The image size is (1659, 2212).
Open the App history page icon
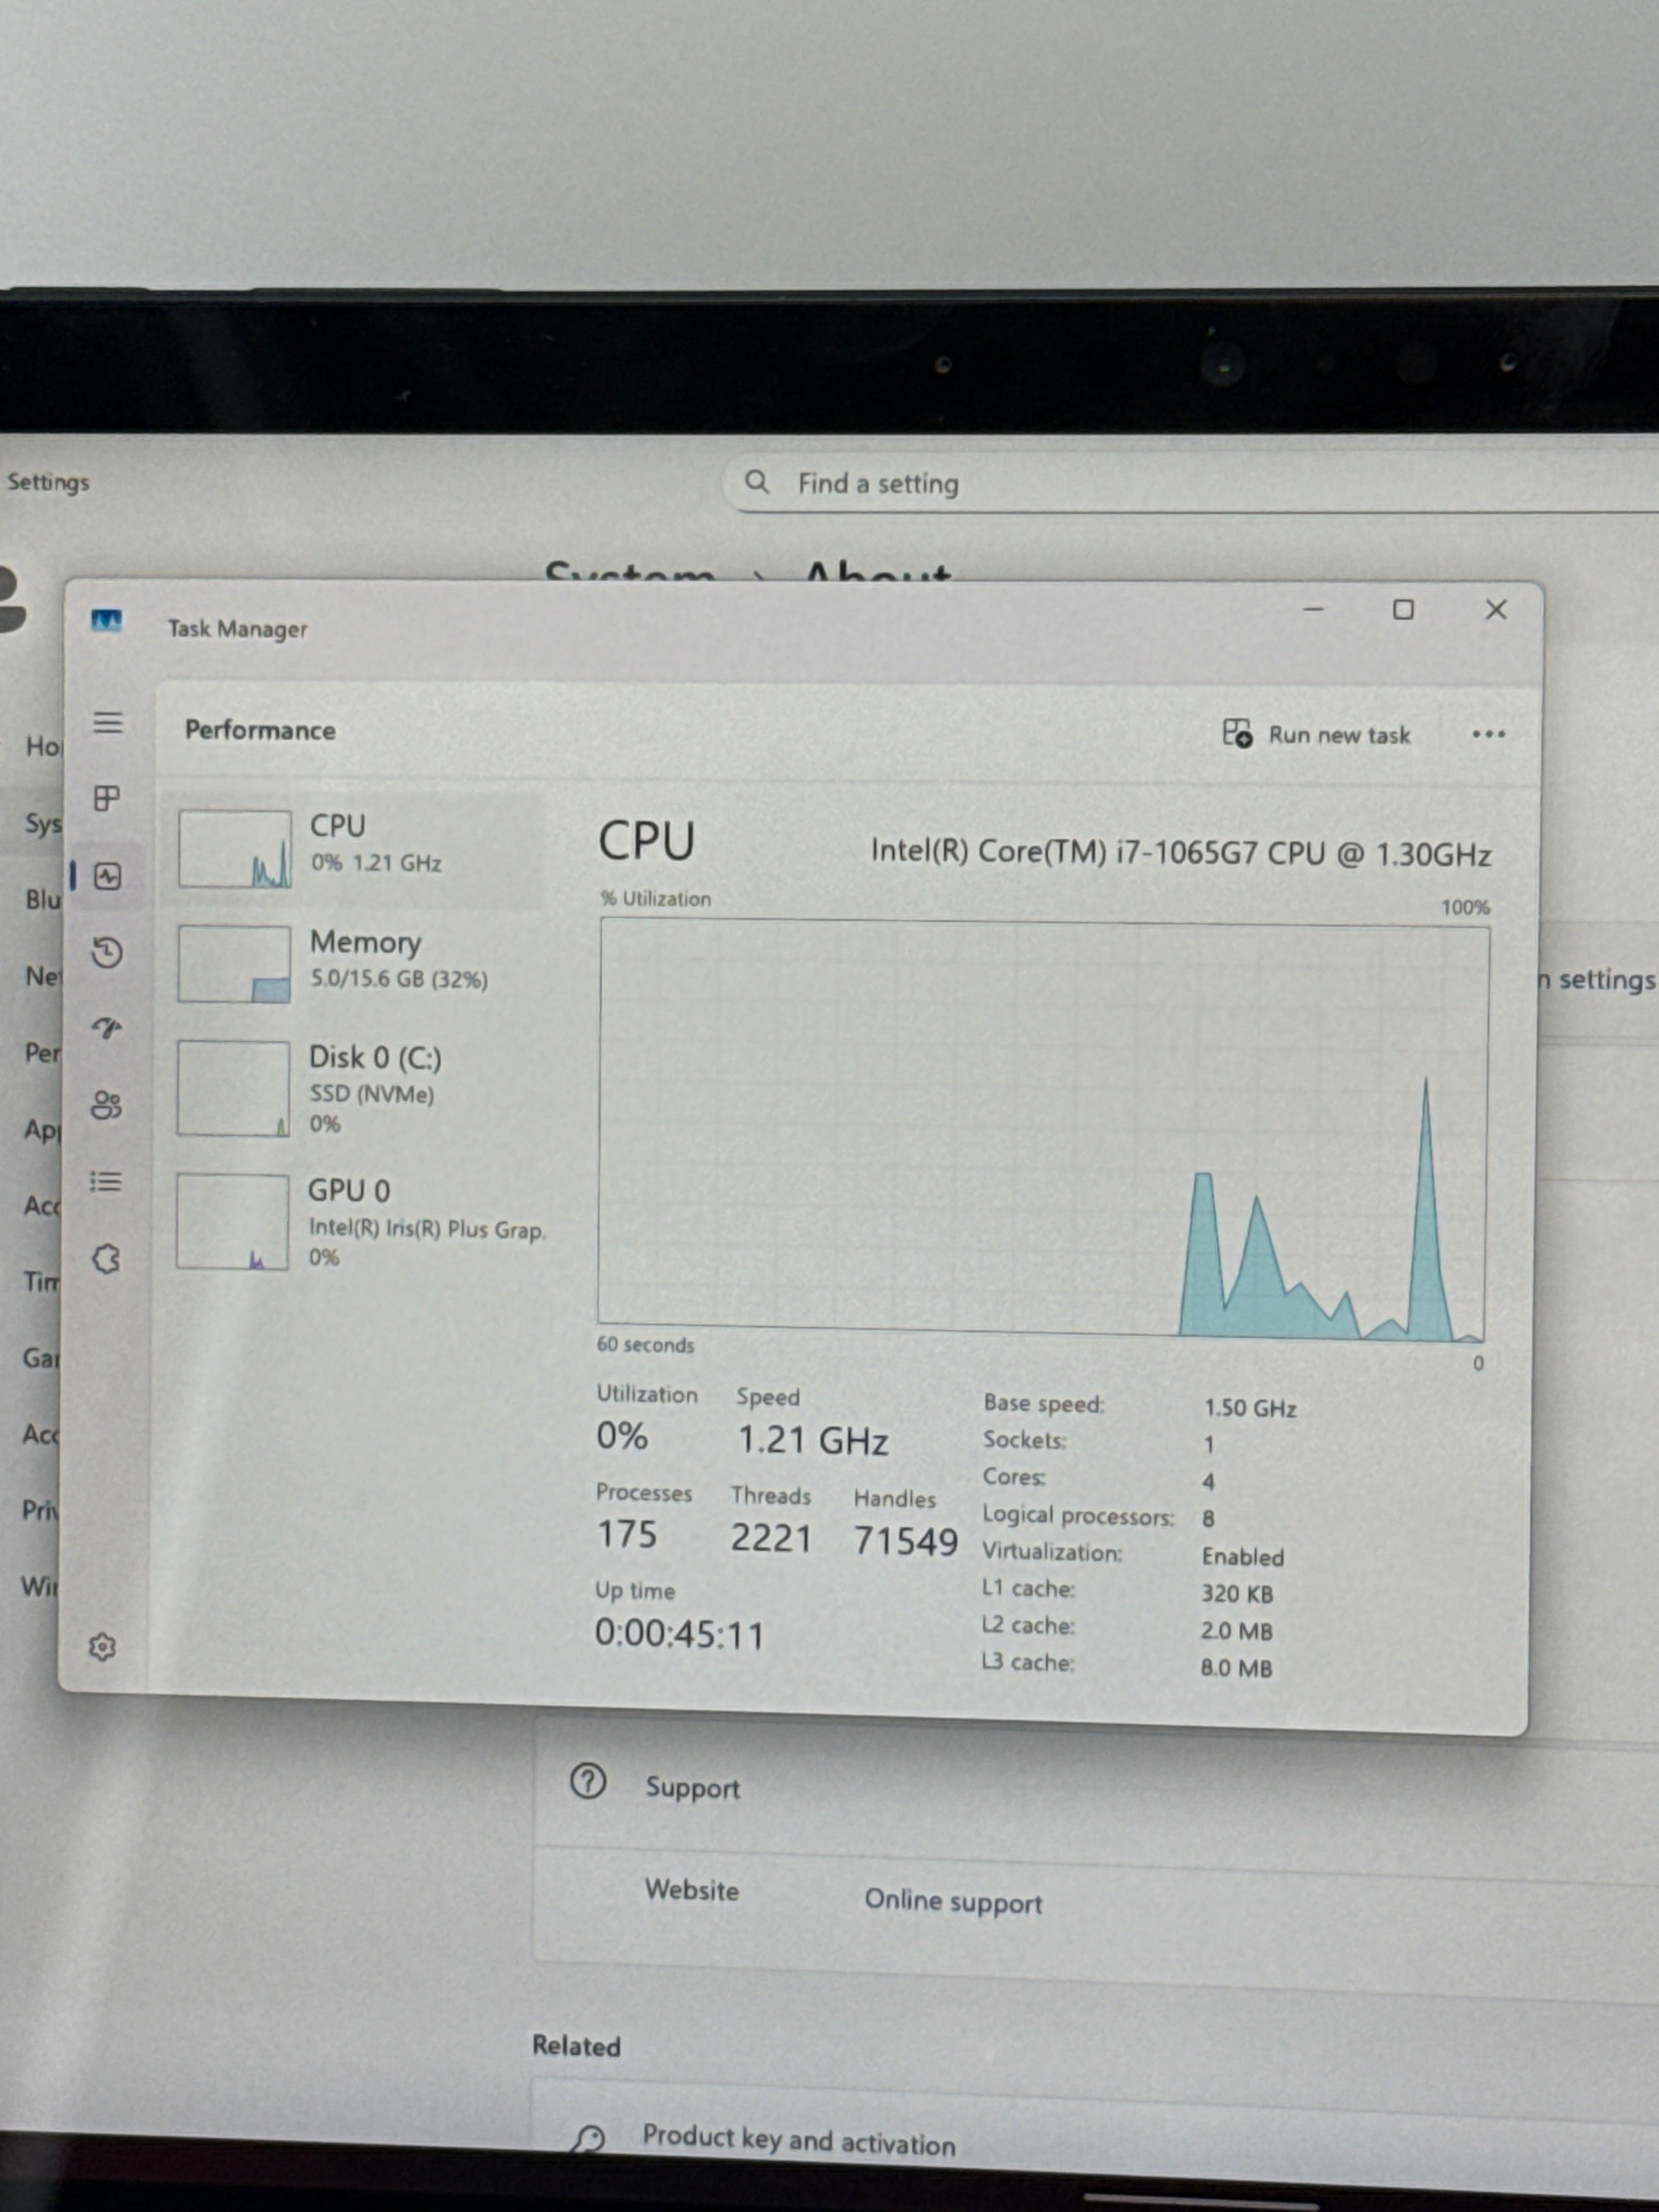[x=107, y=952]
